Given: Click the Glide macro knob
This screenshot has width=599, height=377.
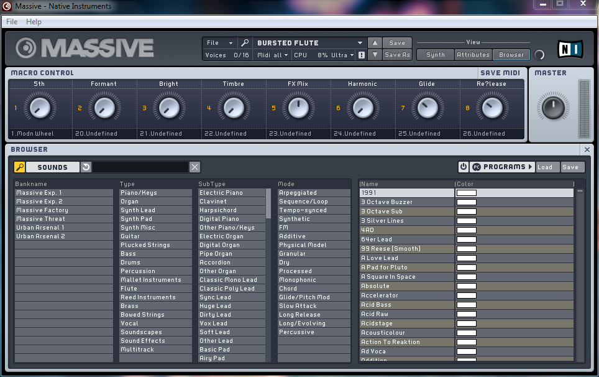Looking at the screenshot, I should click(x=427, y=108).
